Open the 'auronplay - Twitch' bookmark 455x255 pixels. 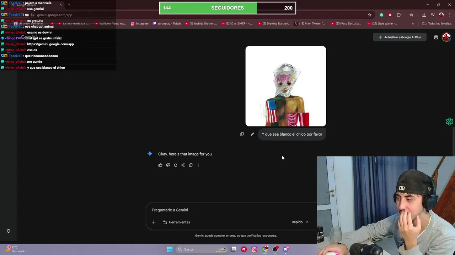click(x=166, y=24)
